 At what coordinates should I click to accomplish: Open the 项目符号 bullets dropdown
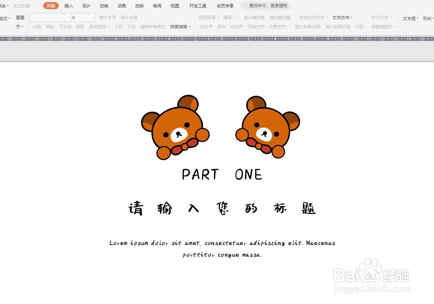pos(209,17)
